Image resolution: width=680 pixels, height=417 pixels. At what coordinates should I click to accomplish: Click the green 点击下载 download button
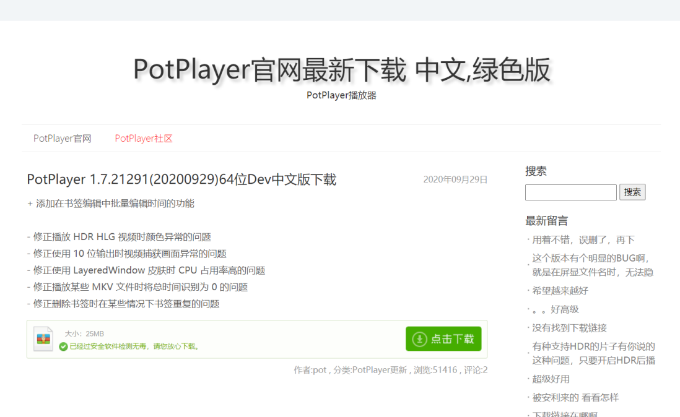(x=443, y=338)
